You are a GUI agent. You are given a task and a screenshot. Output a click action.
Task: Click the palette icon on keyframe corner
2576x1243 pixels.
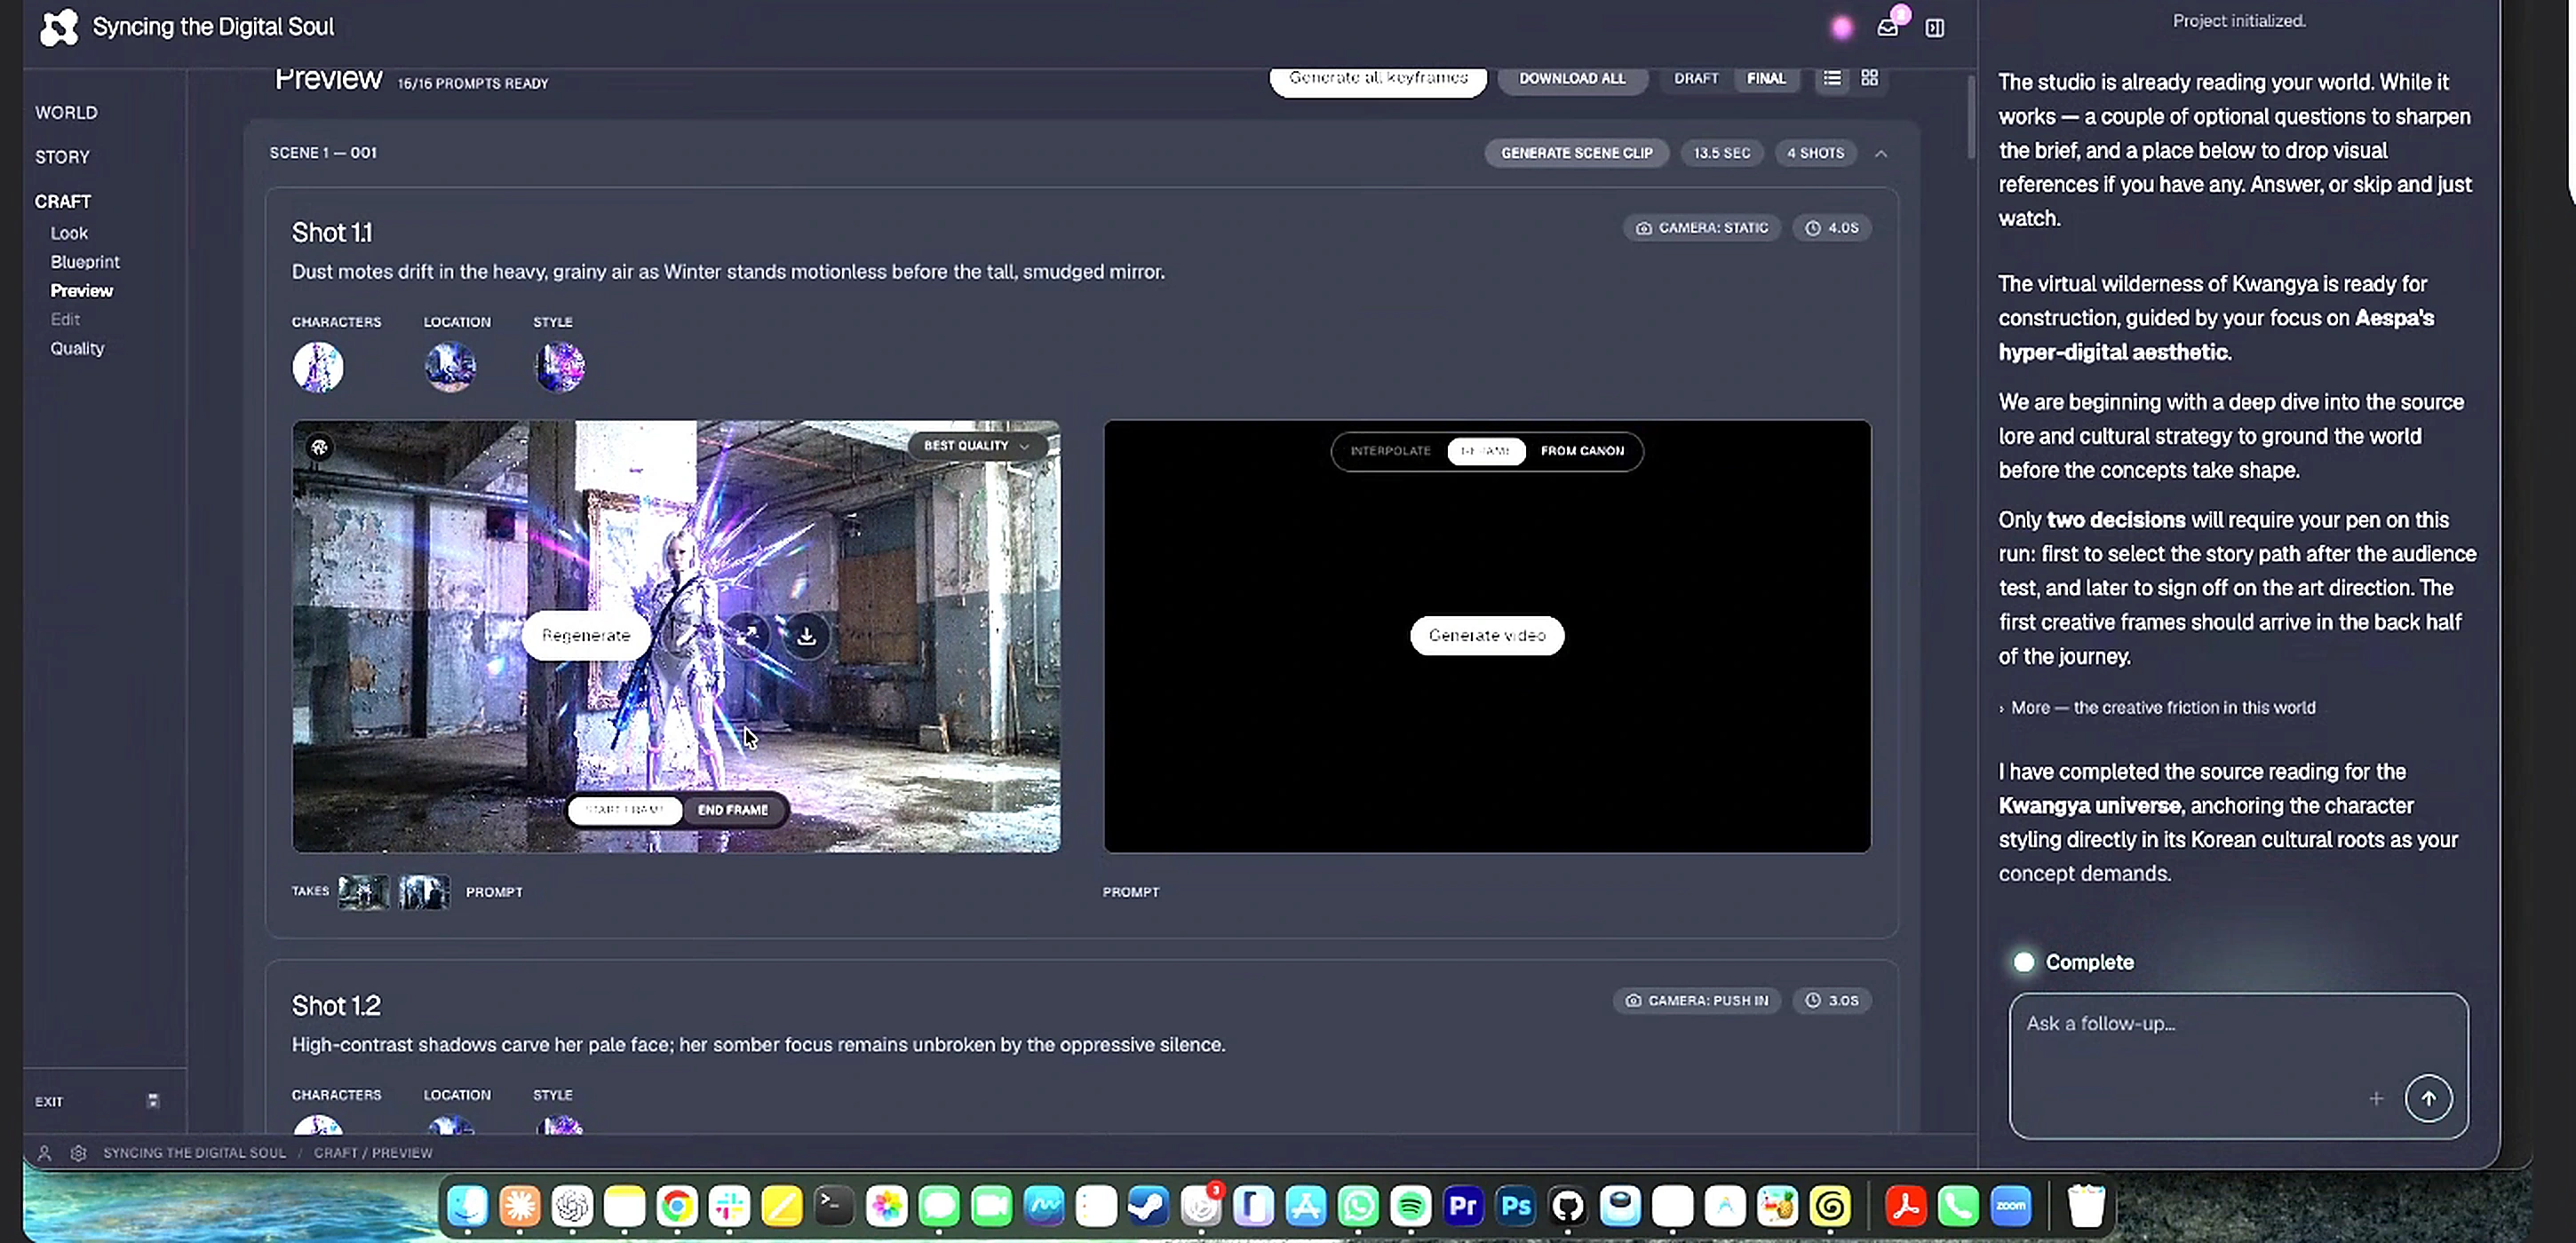tap(319, 447)
